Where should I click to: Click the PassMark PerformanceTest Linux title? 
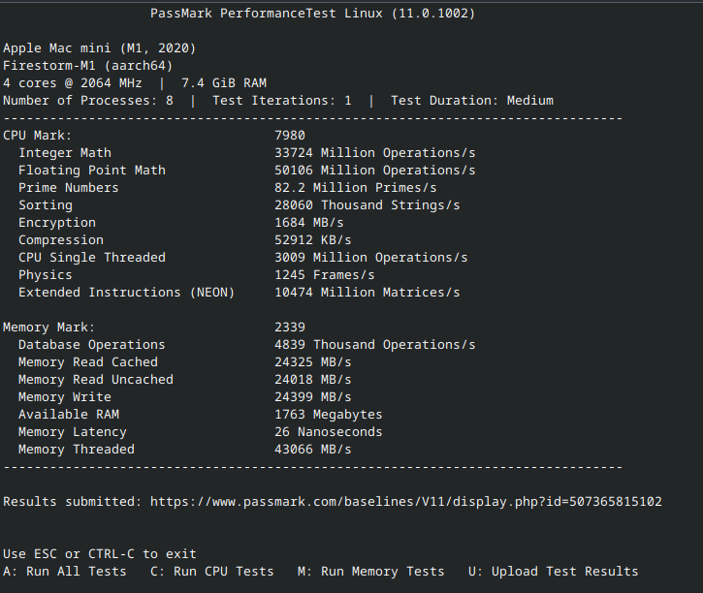(312, 14)
